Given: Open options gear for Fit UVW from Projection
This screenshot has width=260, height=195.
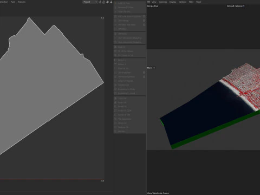Looking at the screenshot, I should click(x=144, y=16).
